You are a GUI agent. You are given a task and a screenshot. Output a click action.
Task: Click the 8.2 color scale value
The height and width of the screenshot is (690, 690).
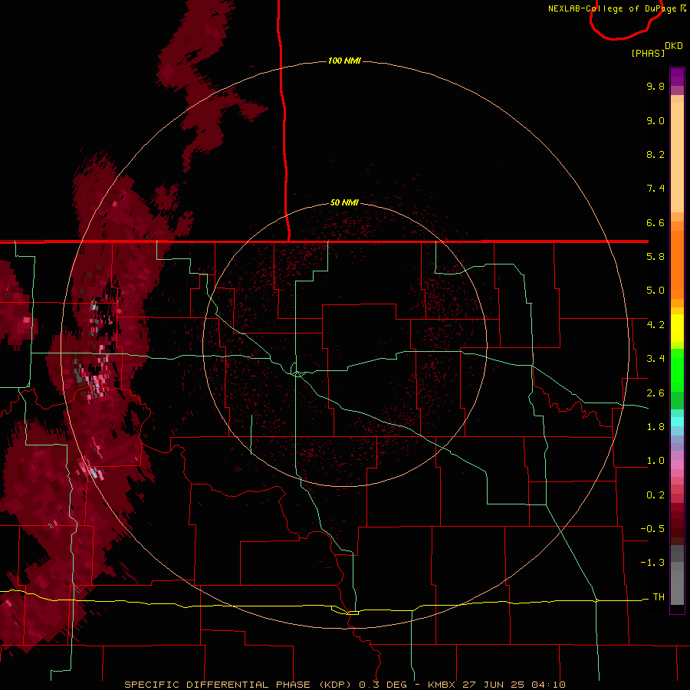click(x=655, y=154)
